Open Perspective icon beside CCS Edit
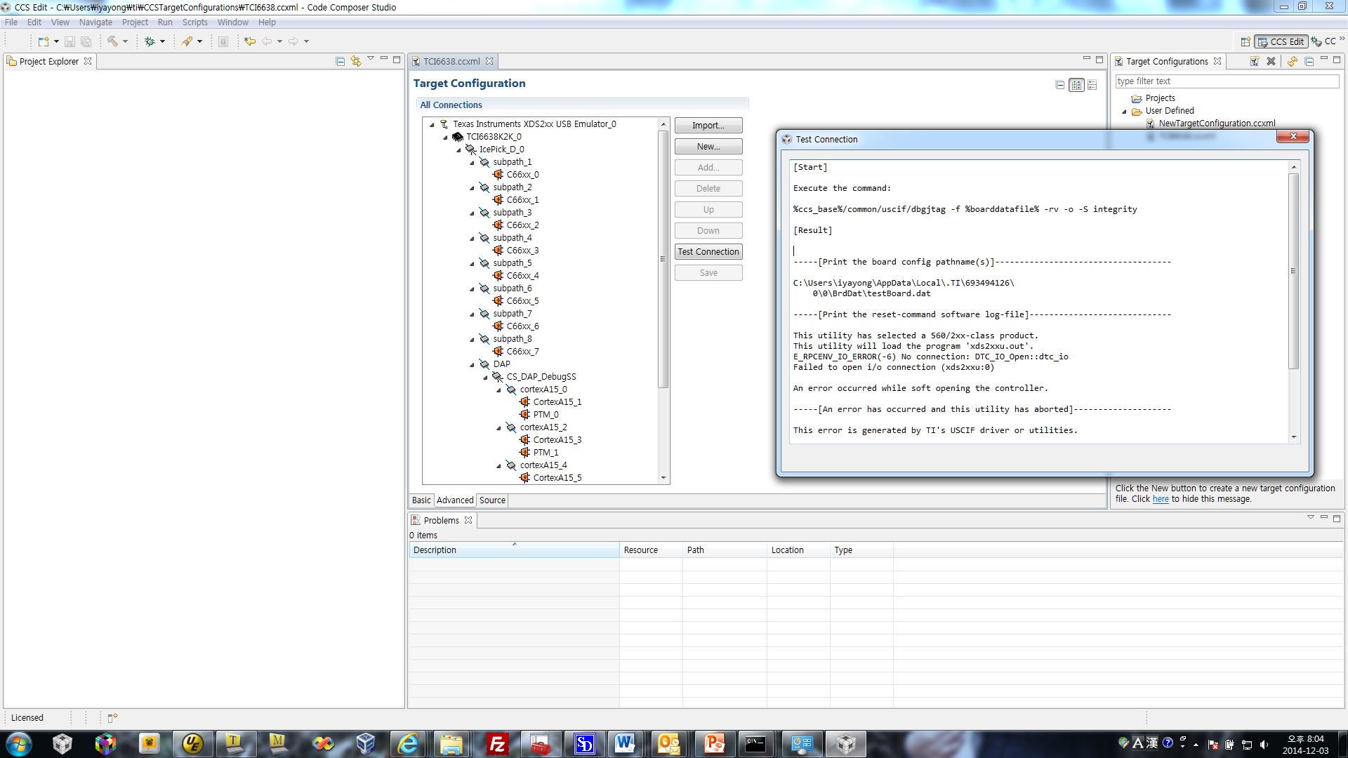The height and width of the screenshot is (758, 1348). pyautogui.click(x=1245, y=41)
